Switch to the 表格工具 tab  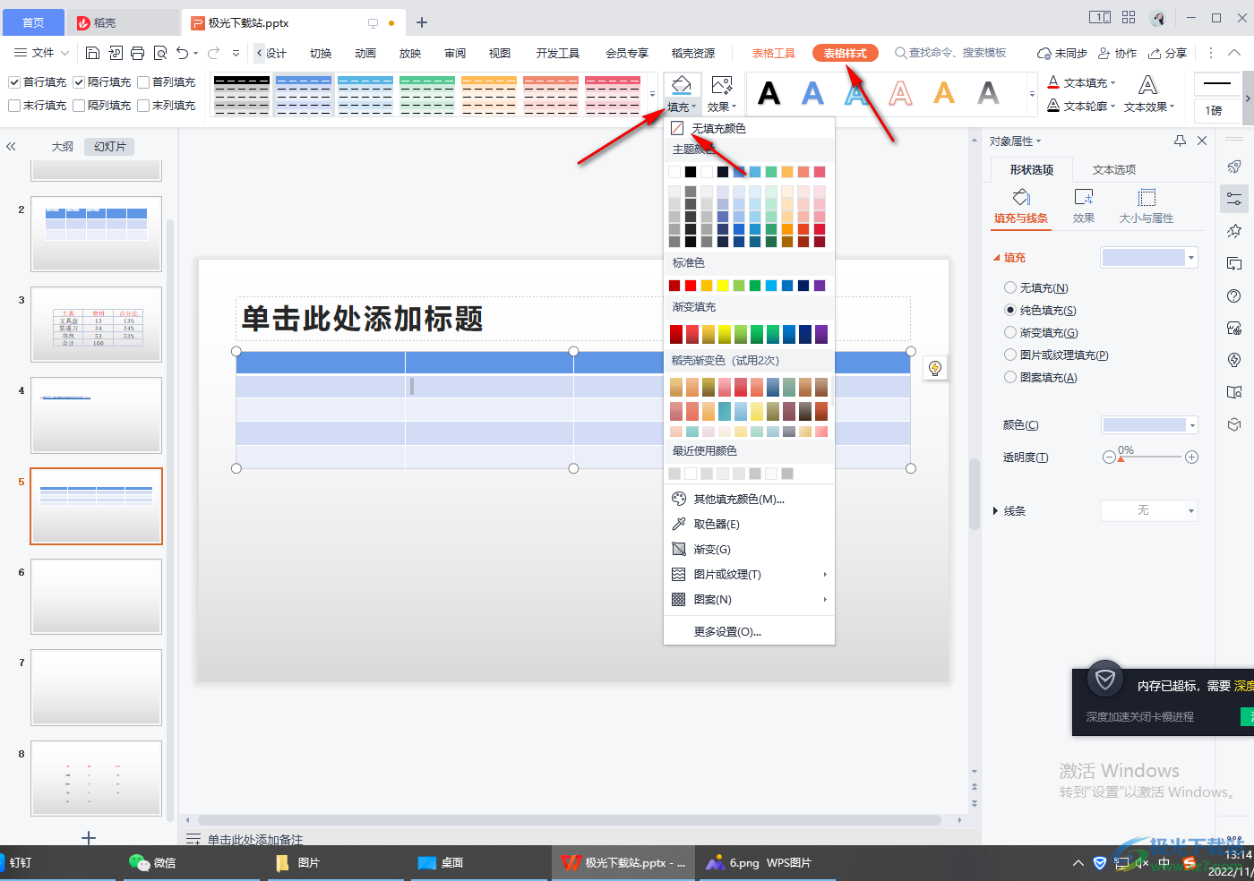[x=774, y=53]
